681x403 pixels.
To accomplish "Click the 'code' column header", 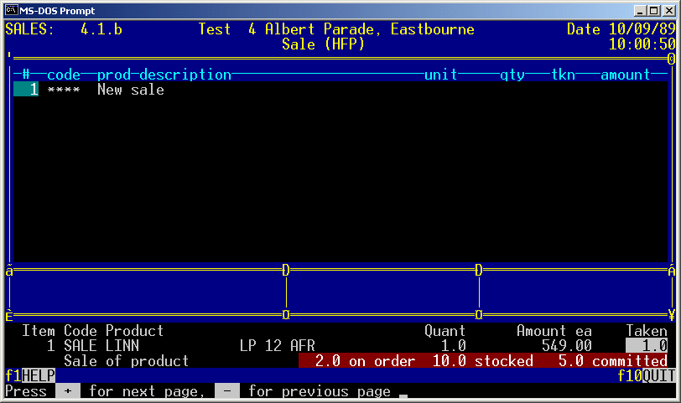I will point(64,75).
